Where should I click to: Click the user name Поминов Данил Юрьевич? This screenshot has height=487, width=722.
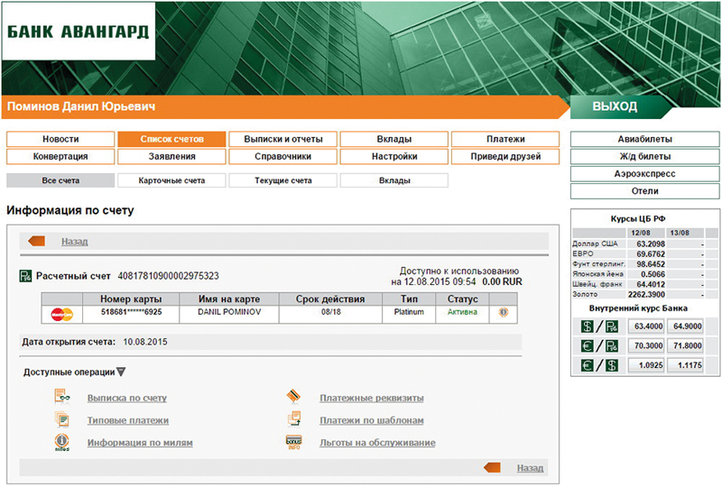coord(81,106)
